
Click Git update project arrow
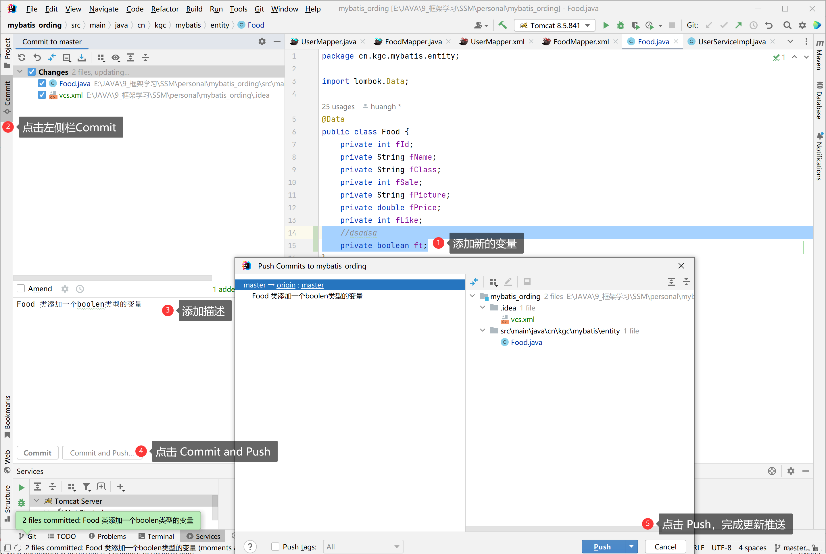709,25
